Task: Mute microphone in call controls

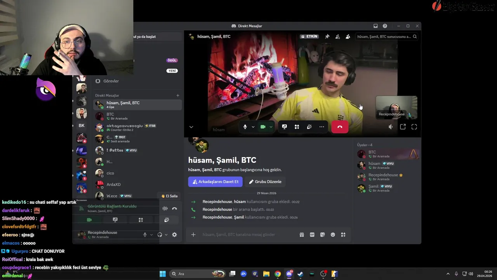Action: (x=245, y=127)
